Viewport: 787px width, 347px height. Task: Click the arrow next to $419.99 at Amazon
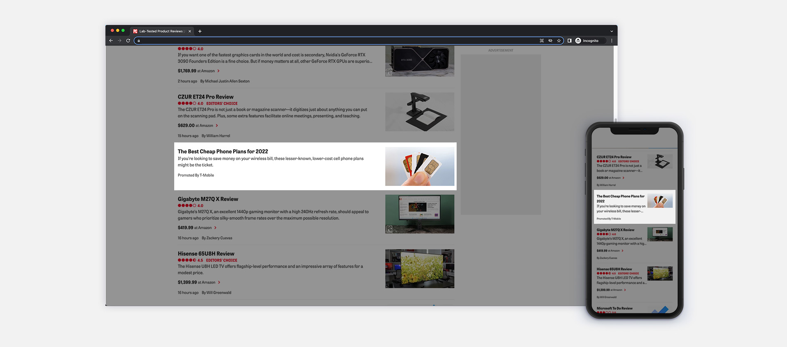pyautogui.click(x=215, y=228)
